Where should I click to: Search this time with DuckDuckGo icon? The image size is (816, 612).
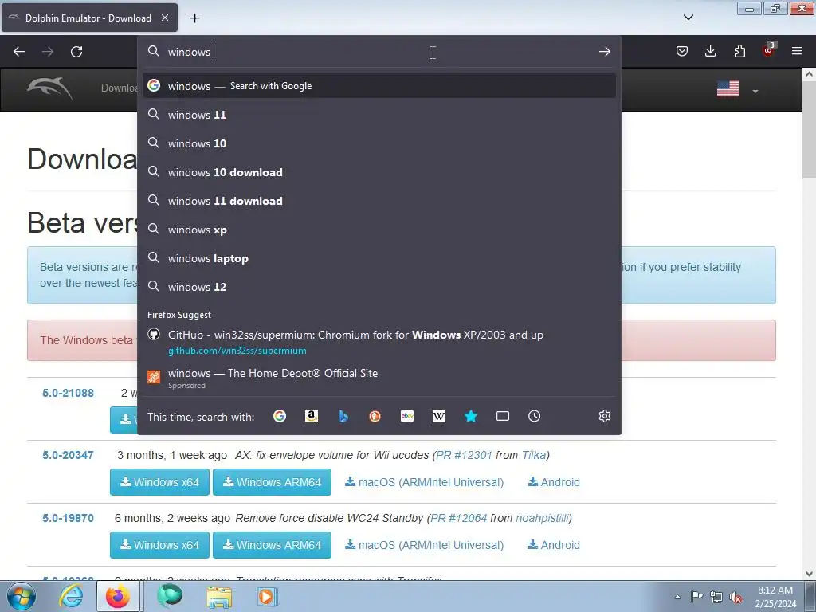pos(375,416)
